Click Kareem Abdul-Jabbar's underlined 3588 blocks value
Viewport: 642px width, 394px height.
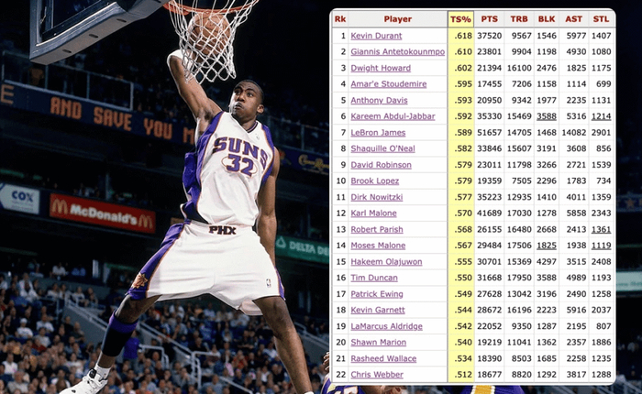[547, 116]
